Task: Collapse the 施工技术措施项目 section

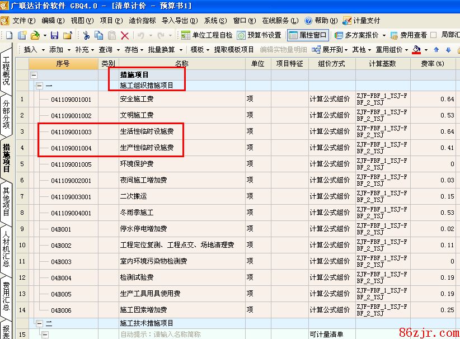Action: 39,323
